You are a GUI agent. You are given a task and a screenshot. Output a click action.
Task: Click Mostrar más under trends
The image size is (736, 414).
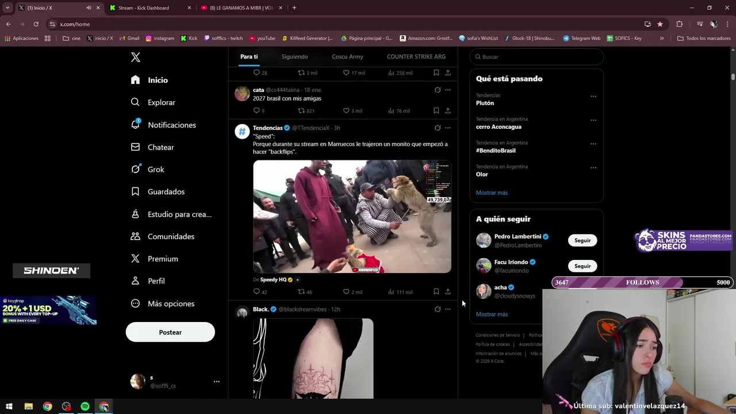tap(492, 193)
